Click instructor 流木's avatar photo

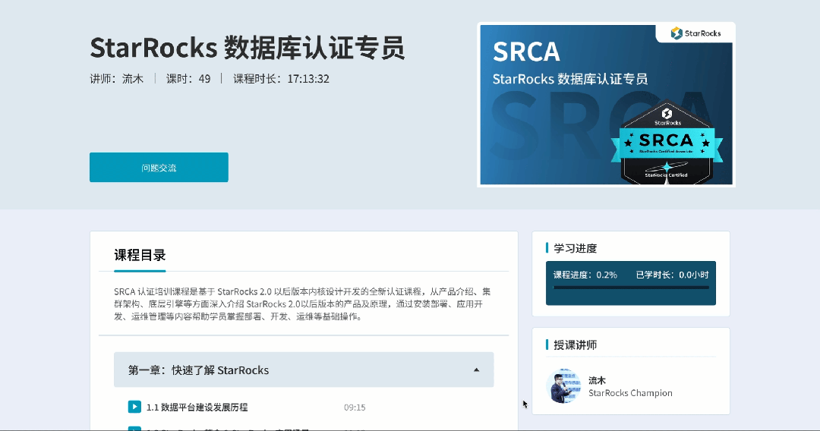coord(563,386)
